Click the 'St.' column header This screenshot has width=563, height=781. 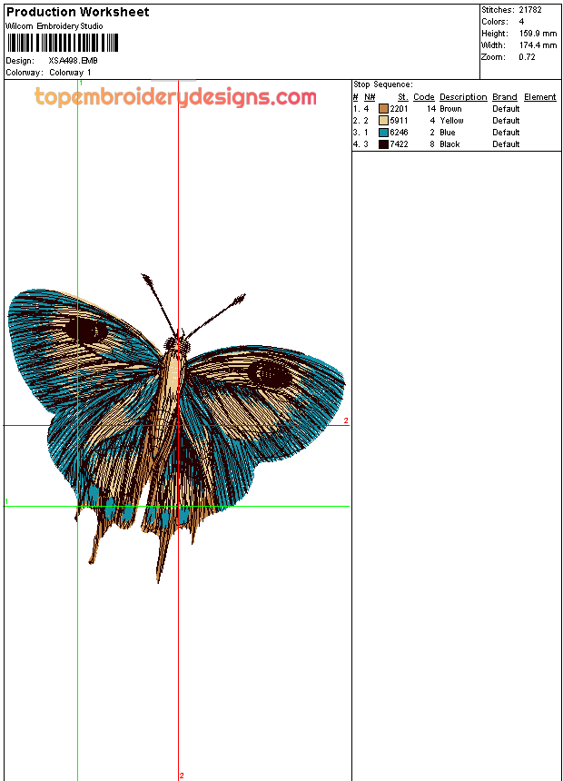403,97
